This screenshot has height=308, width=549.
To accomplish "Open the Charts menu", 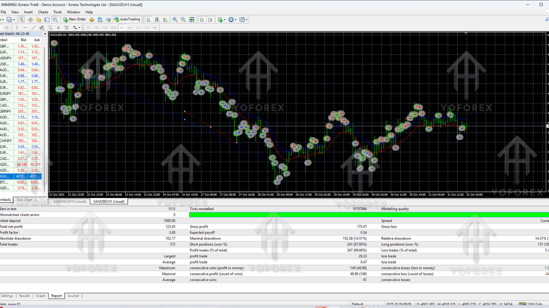I will (x=43, y=12).
